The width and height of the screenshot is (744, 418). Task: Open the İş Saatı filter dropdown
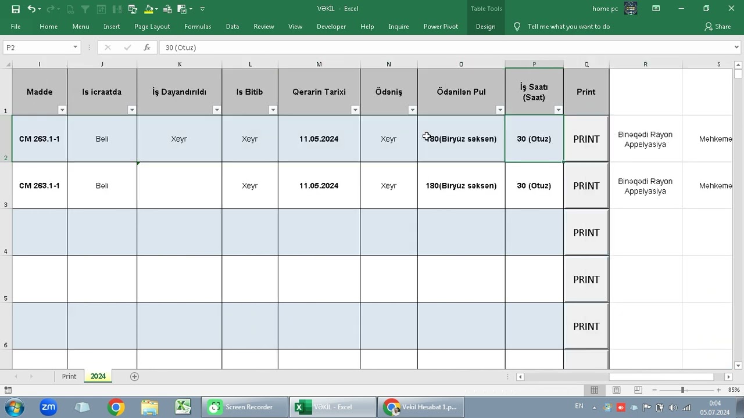[x=558, y=110]
